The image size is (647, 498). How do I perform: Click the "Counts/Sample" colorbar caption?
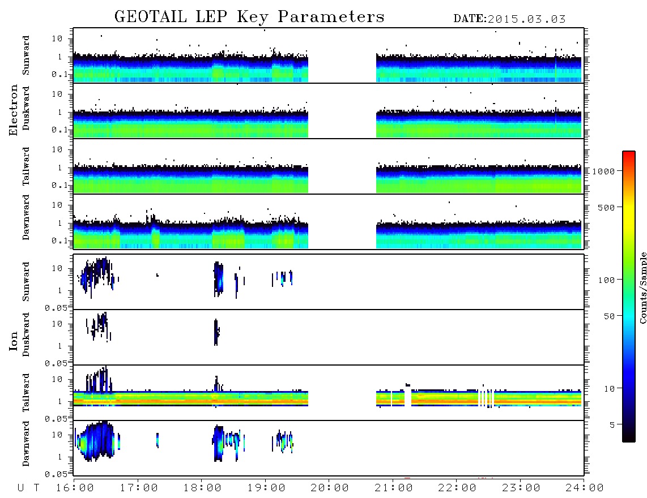[x=642, y=287]
